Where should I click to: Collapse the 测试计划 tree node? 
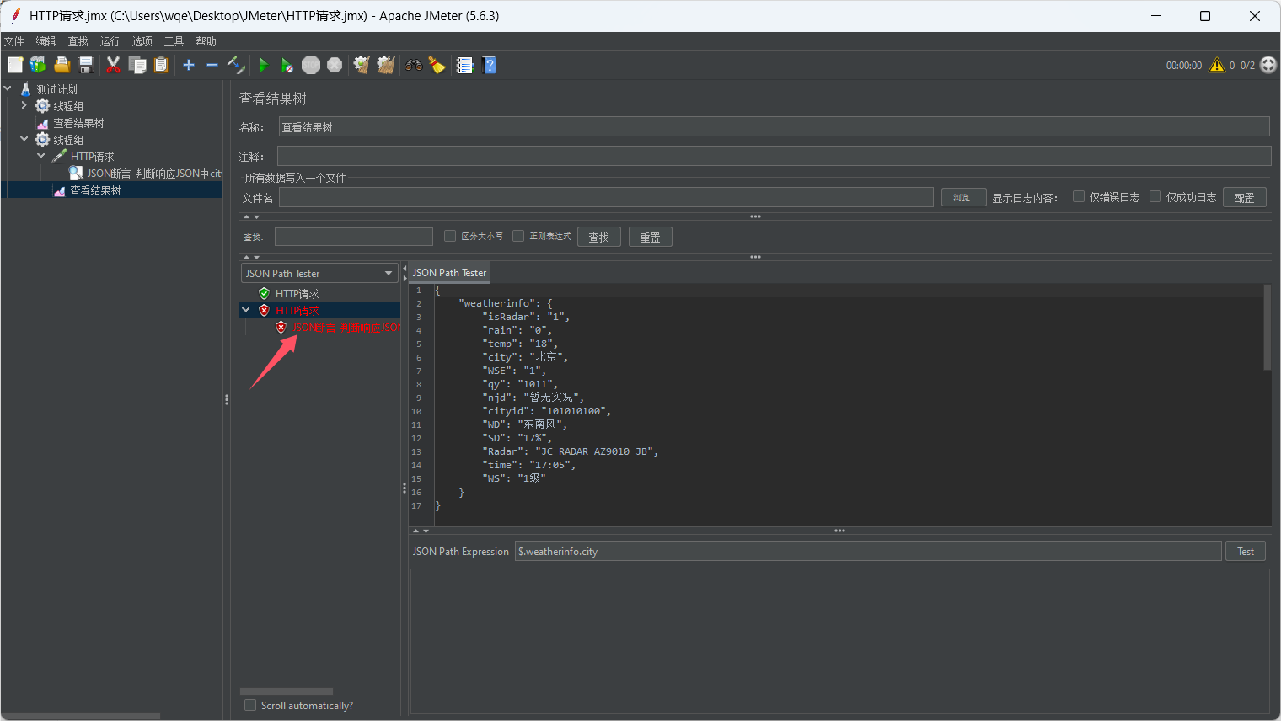click(8, 88)
